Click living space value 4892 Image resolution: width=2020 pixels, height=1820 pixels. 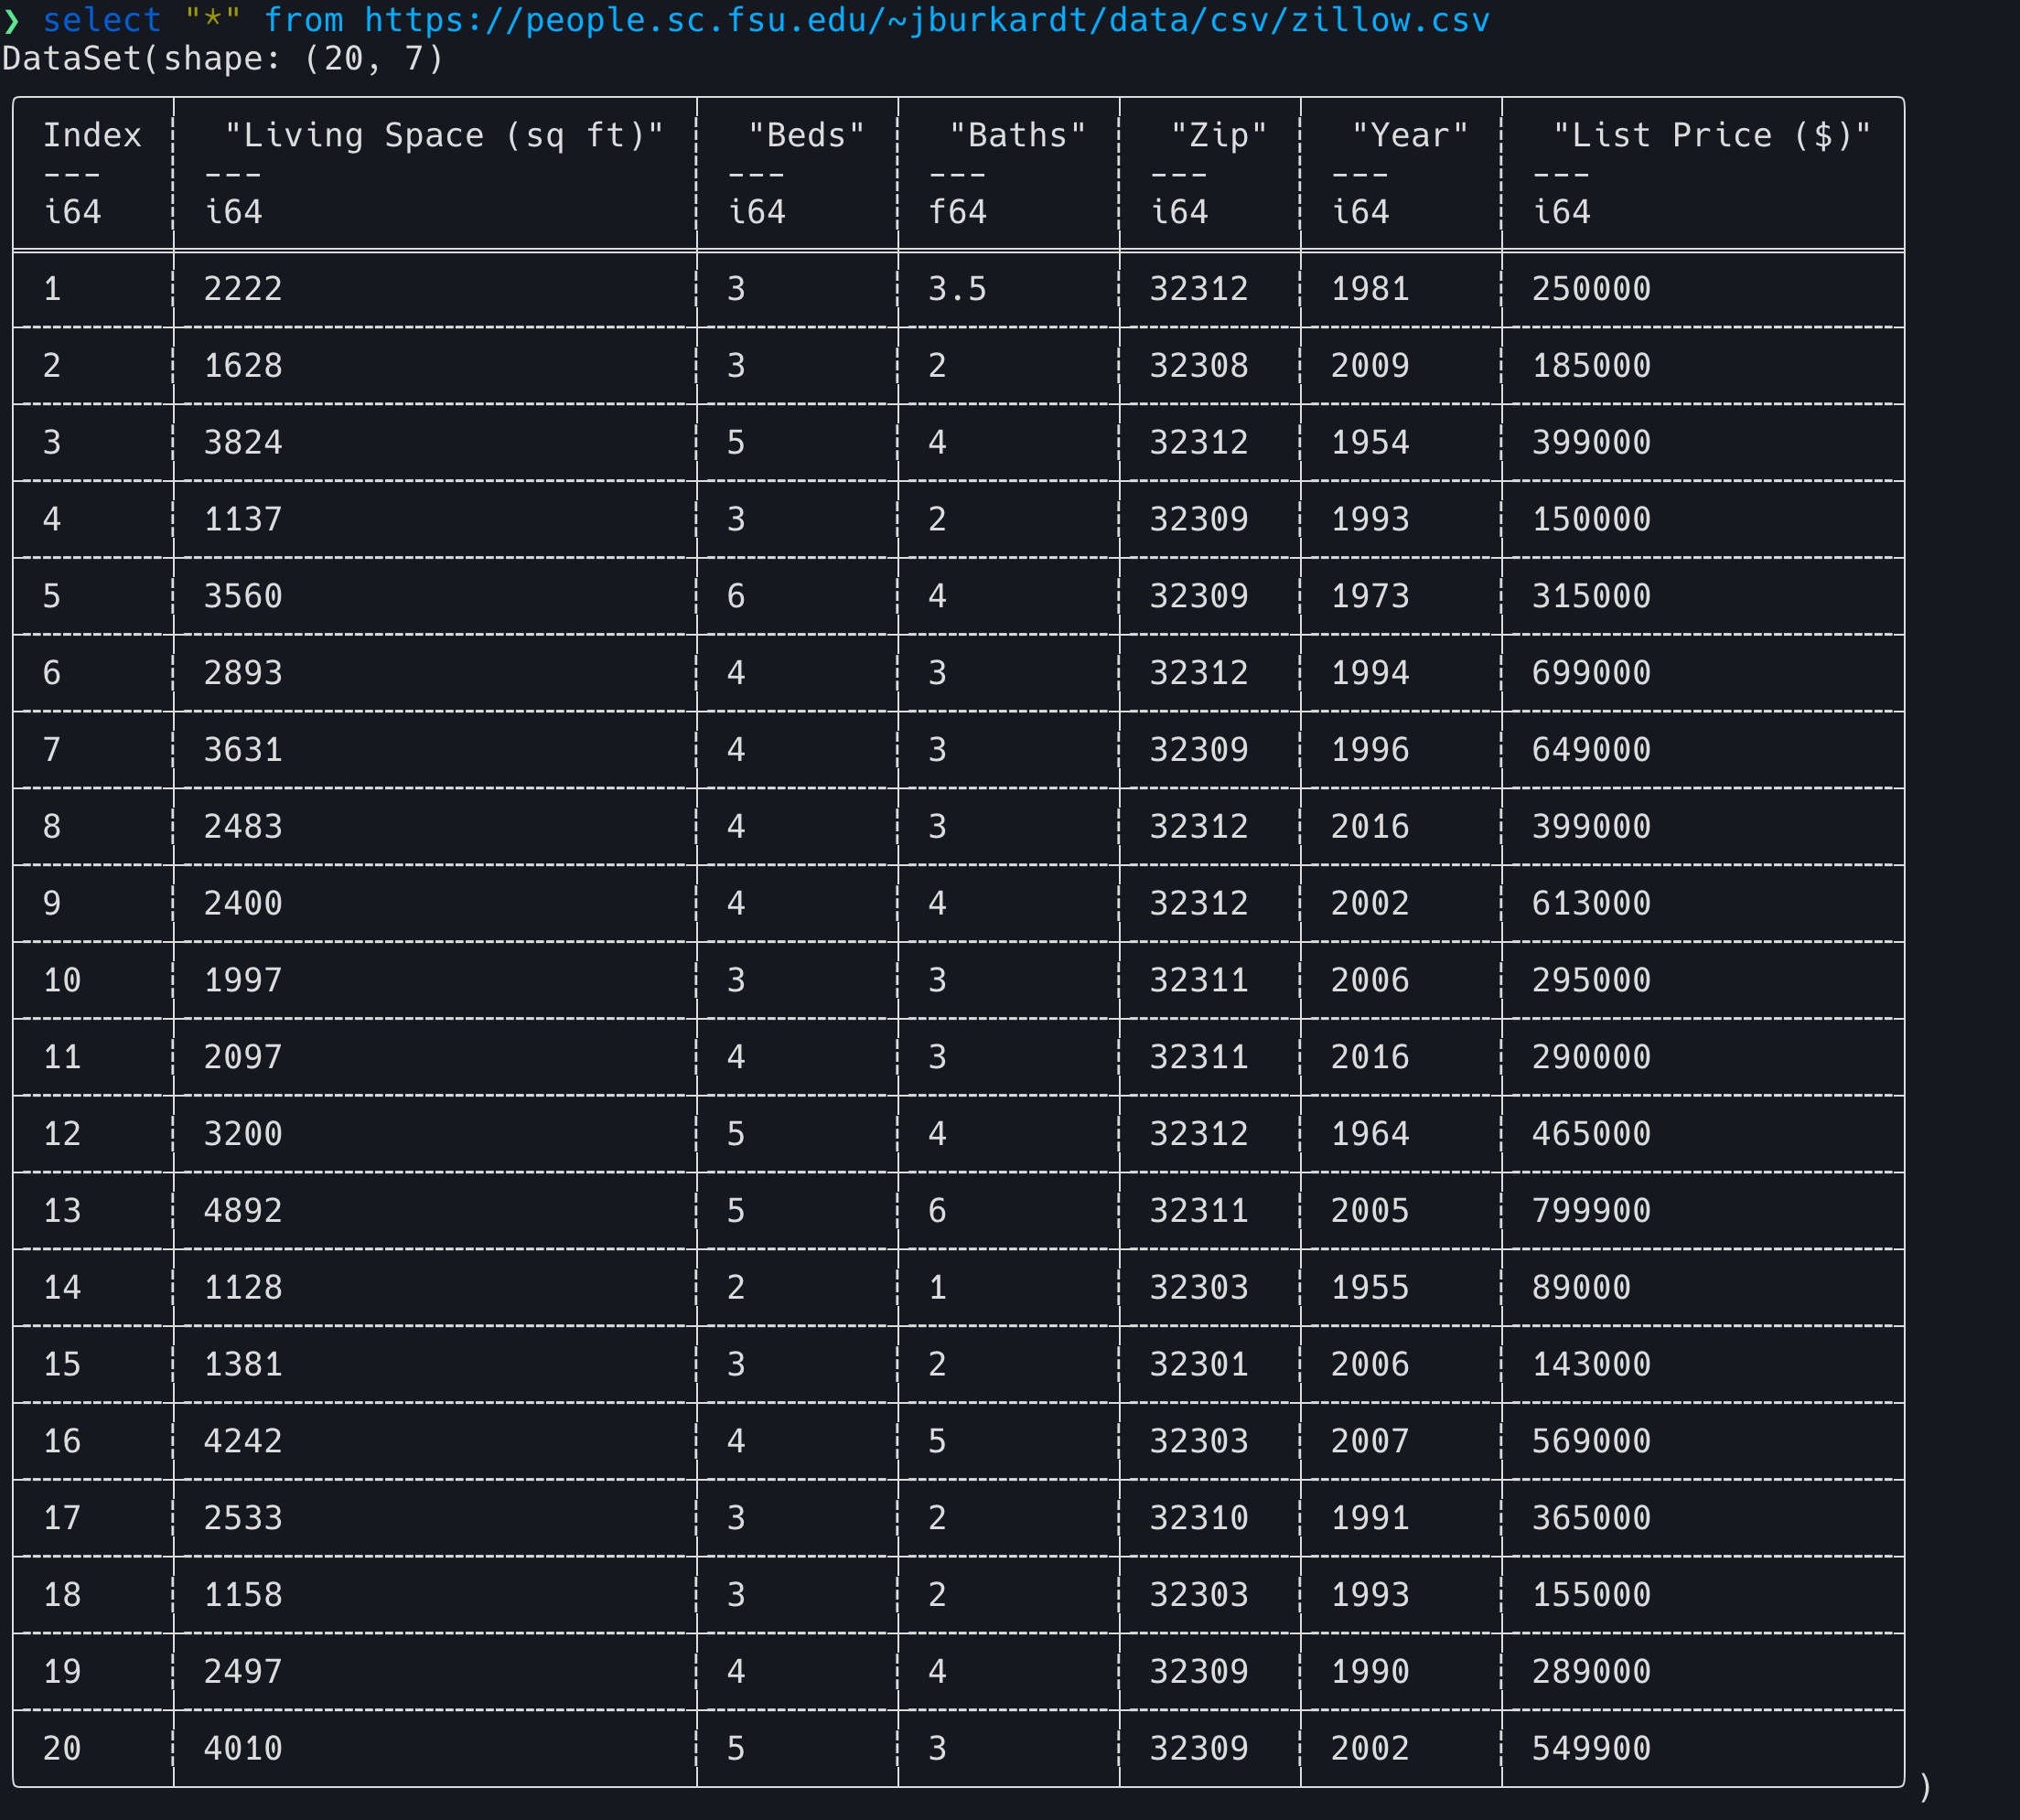pyautogui.click(x=243, y=1211)
